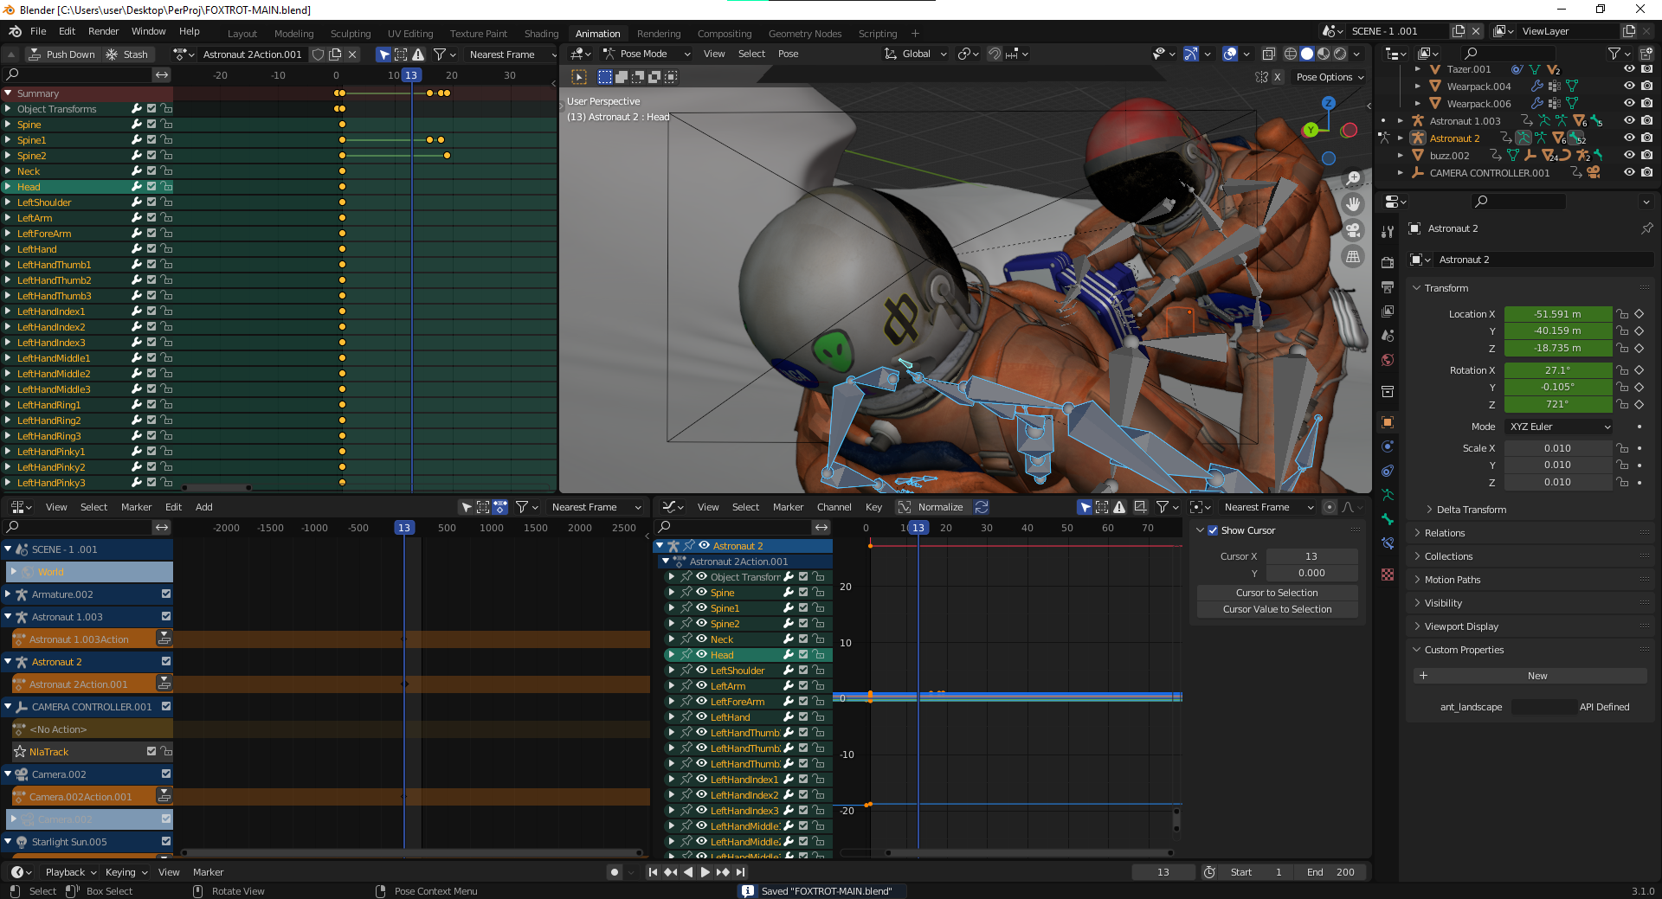Viewport: 1662px width, 899px height.
Task: Expand the Delta Transform section
Action: [x=1471, y=510]
